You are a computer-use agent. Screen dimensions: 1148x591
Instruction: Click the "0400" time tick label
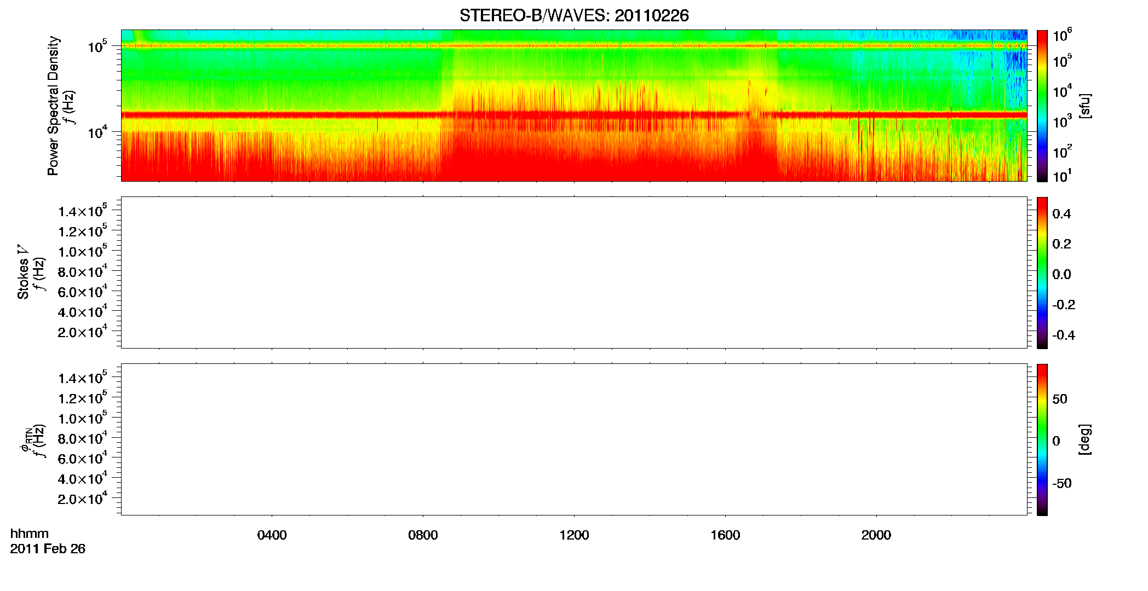tap(272, 535)
